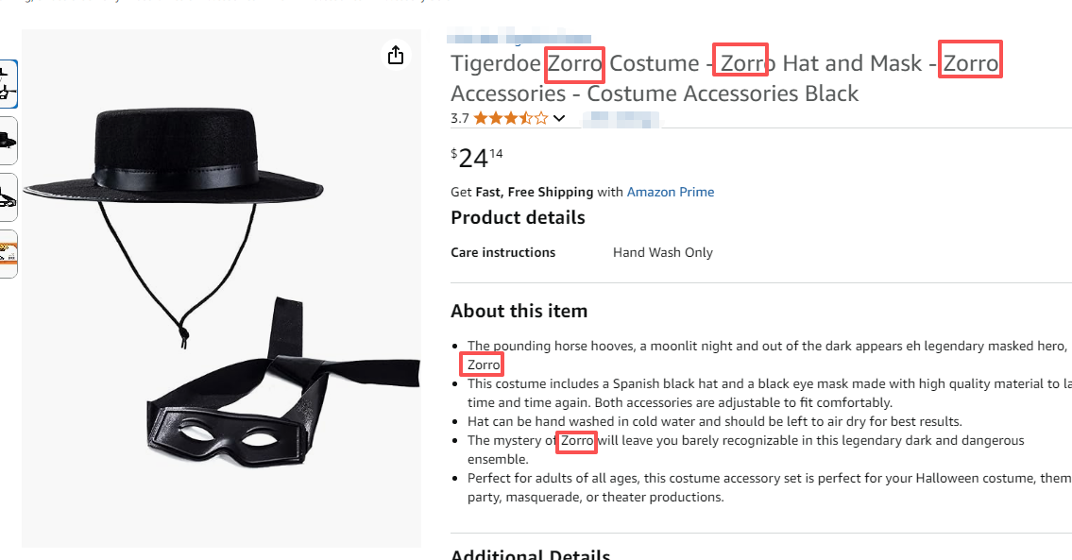Click the price $24.14

(x=474, y=157)
